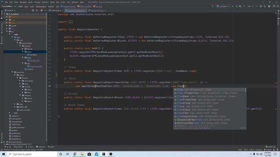Click the taskbar search box
Image resolution: width=280 pixels, height=157 pixels.
[32, 154]
